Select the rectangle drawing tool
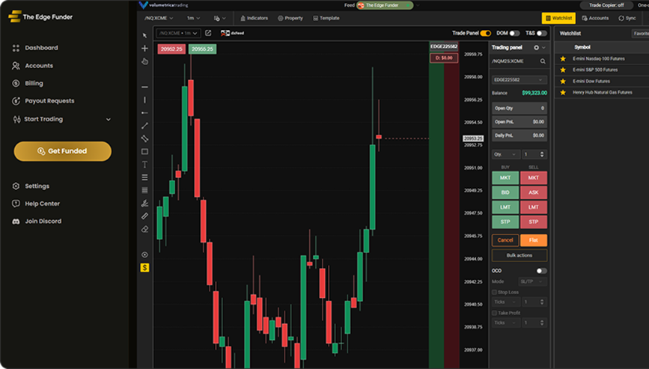Viewport: 649px width, 369px height. [x=144, y=151]
